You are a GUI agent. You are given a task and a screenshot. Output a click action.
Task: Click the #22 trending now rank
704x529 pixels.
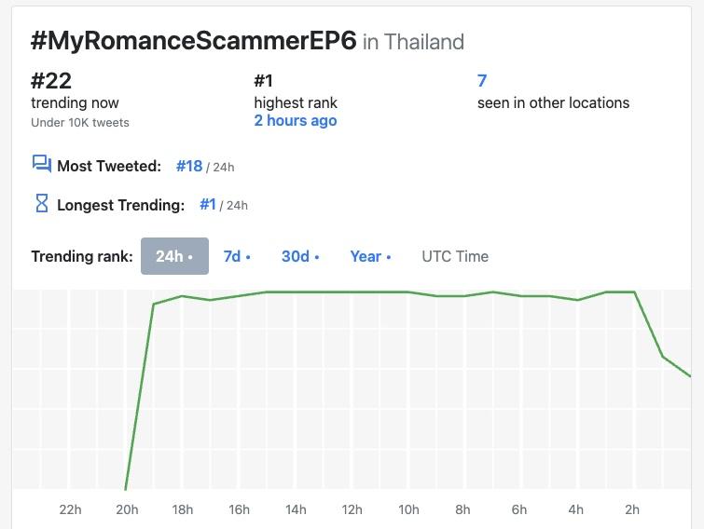click(x=51, y=81)
